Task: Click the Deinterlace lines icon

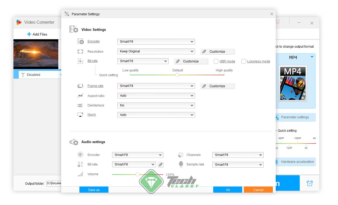Action: 80,105
